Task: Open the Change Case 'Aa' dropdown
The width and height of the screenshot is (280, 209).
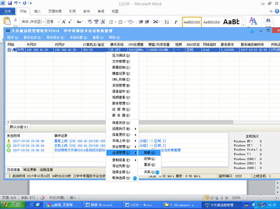Action: coord(79,22)
